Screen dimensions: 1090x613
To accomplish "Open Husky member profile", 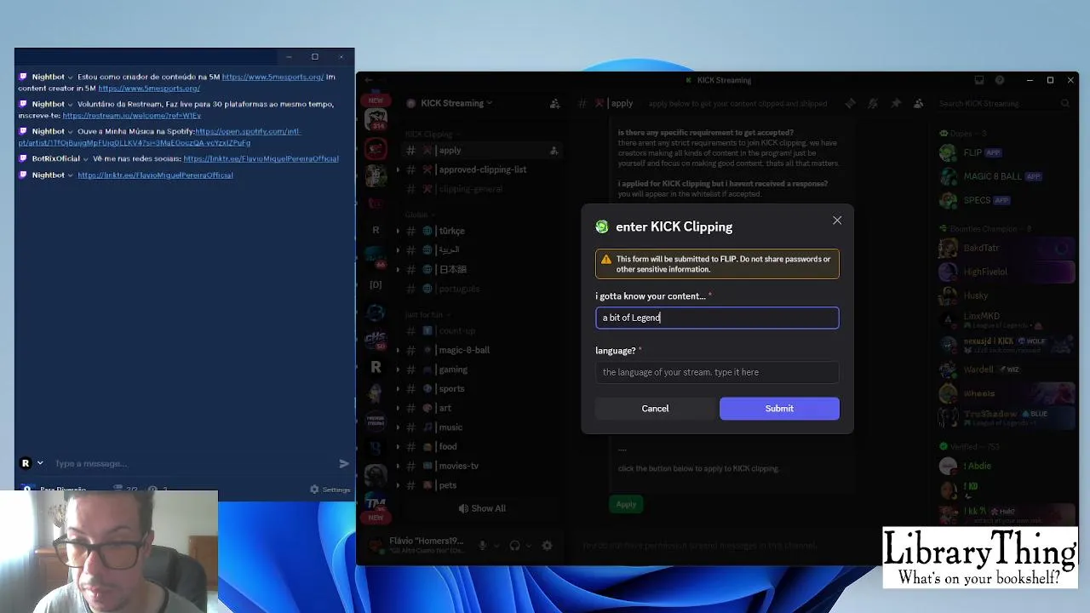I will coord(1005,295).
